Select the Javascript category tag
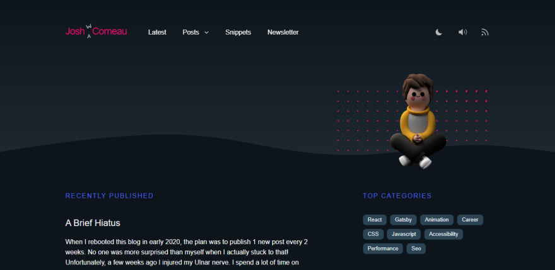This screenshot has width=555, height=270. (x=404, y=234)
